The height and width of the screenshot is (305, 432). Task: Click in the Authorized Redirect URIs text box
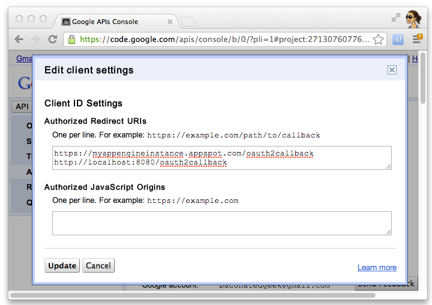(x=221, y=158)
